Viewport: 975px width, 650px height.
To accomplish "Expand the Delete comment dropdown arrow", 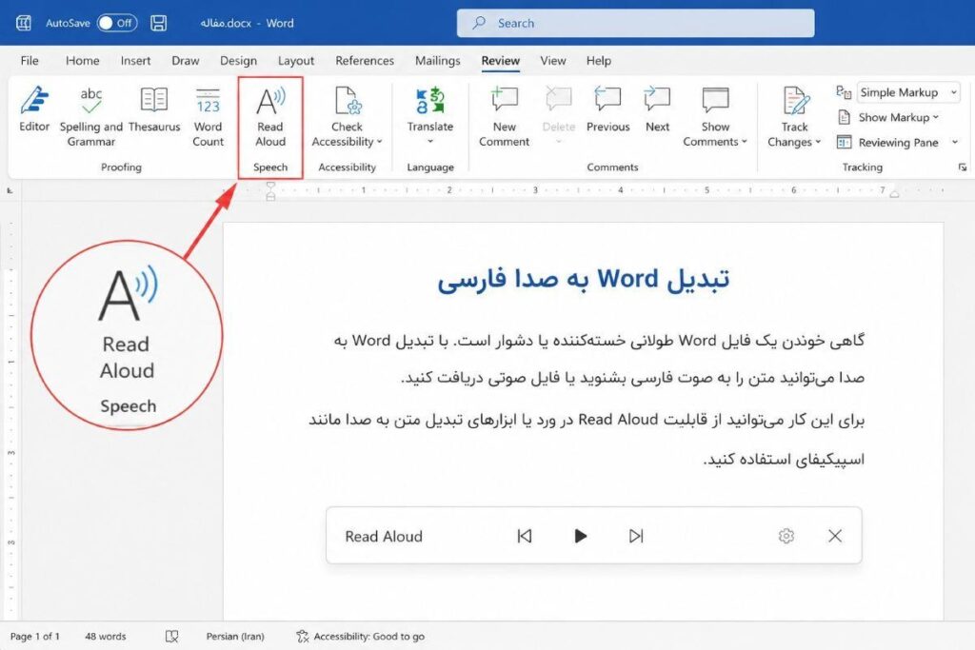I will tap(558, 142).
